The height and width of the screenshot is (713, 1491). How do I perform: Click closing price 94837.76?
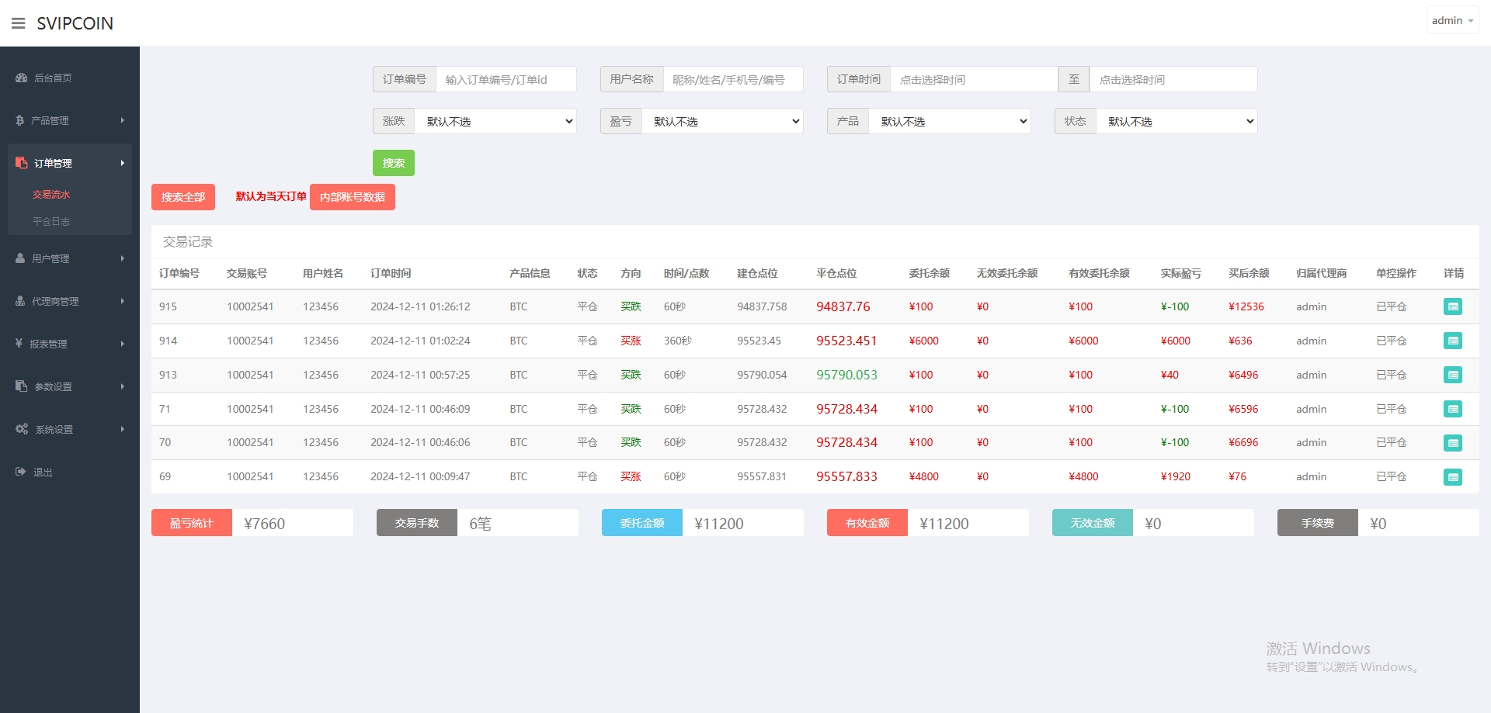(843, 306)
